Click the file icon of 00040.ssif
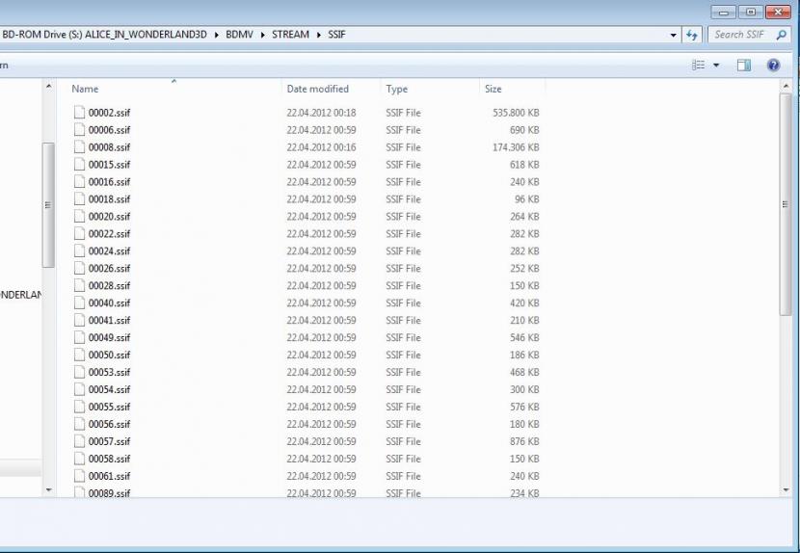 [x=79, y=303]
